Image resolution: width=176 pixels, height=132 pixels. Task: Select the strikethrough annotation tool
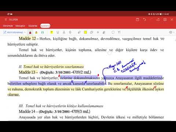(x=70, y=32)
